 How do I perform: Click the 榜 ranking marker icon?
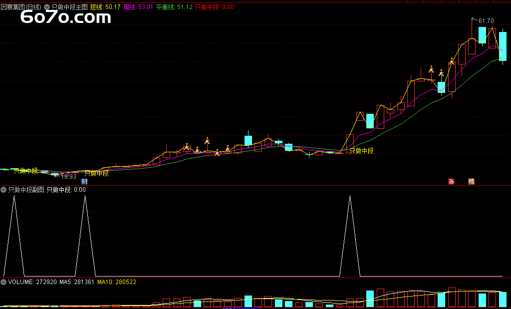tap(471, 182)
